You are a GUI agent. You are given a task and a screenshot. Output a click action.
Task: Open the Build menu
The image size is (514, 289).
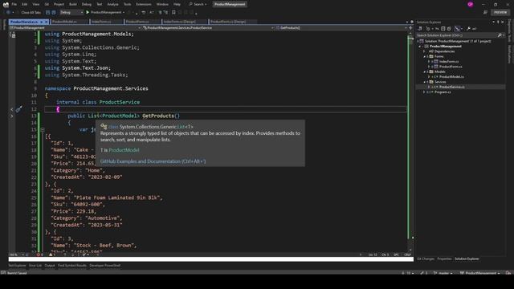tap(73, 4)
